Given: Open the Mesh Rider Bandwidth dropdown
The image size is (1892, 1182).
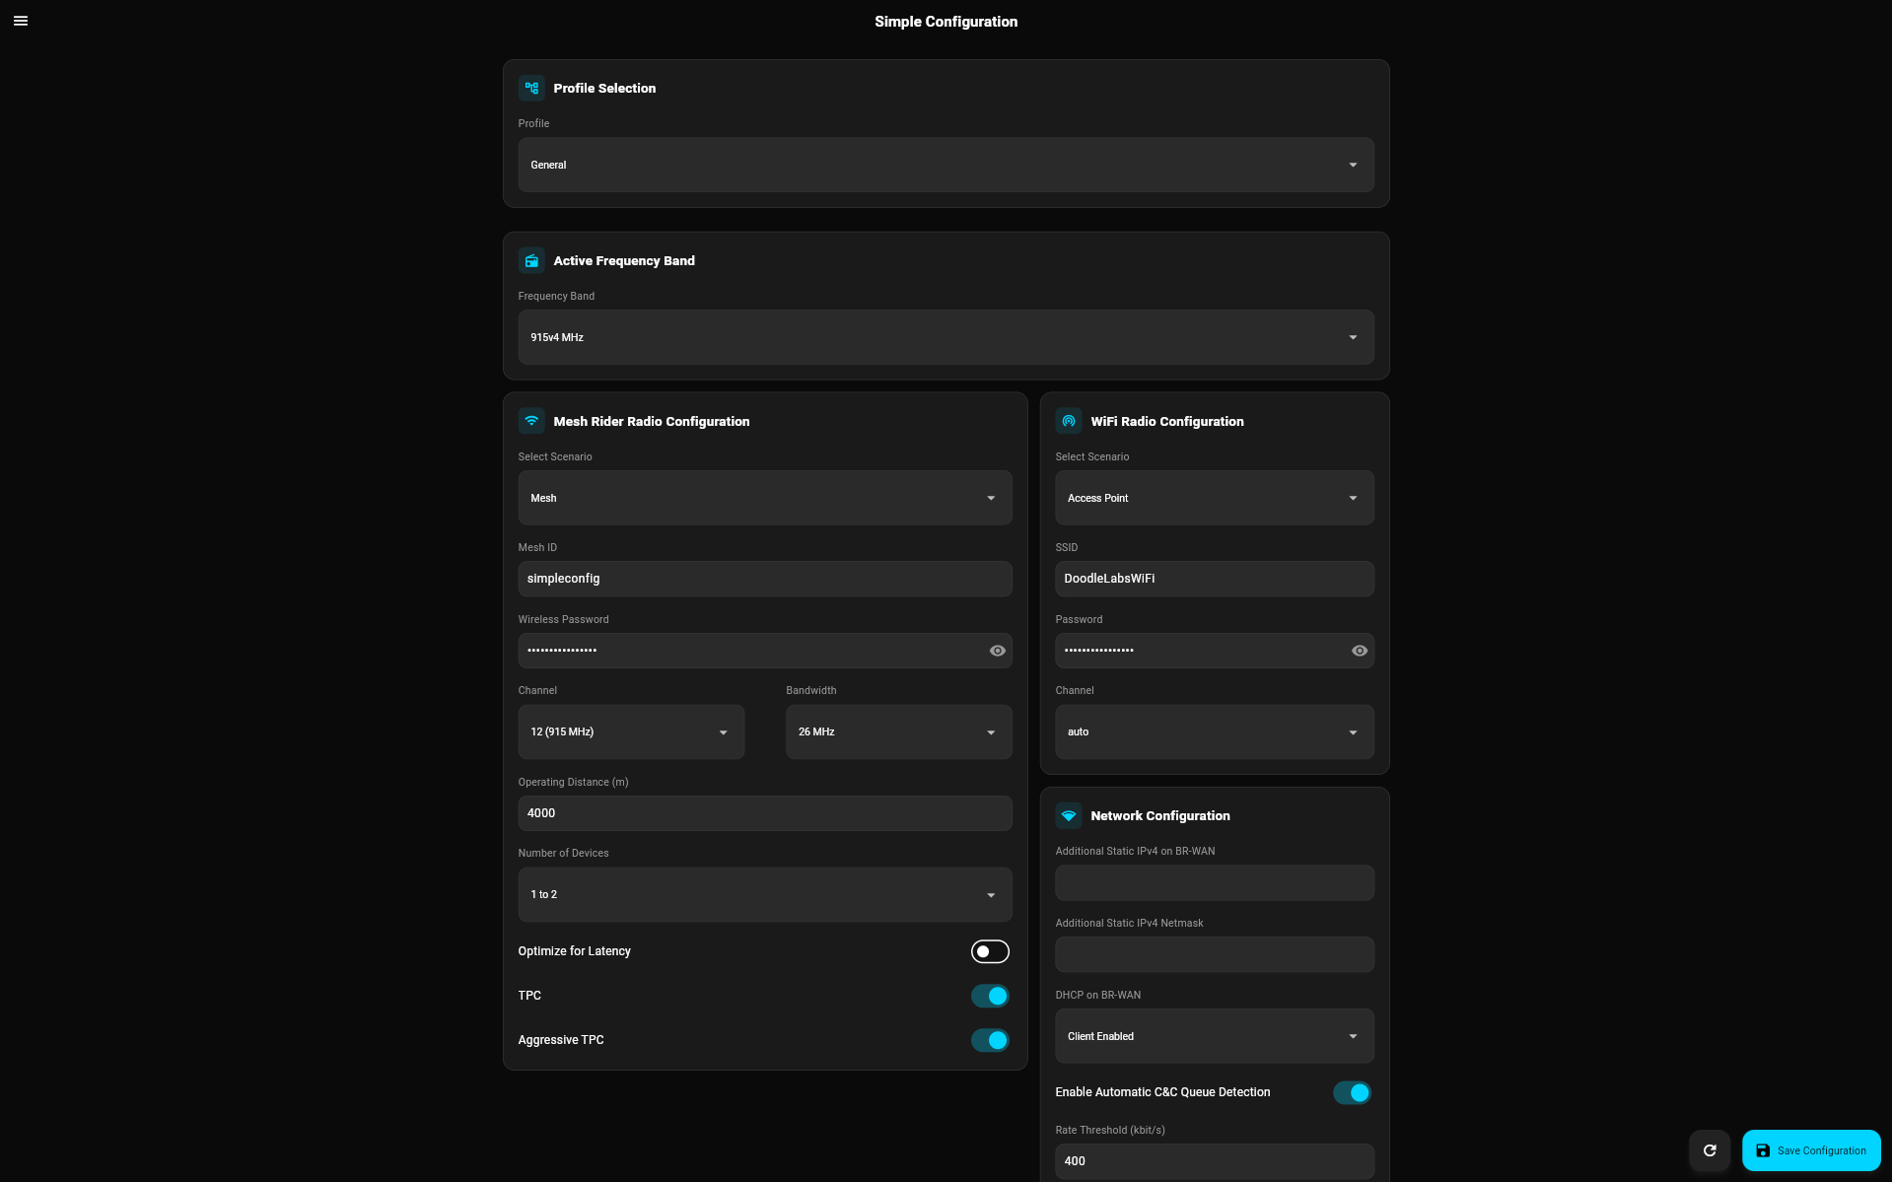Looking at the screenshot, I should pyautogui.click(x=898, y=731).
